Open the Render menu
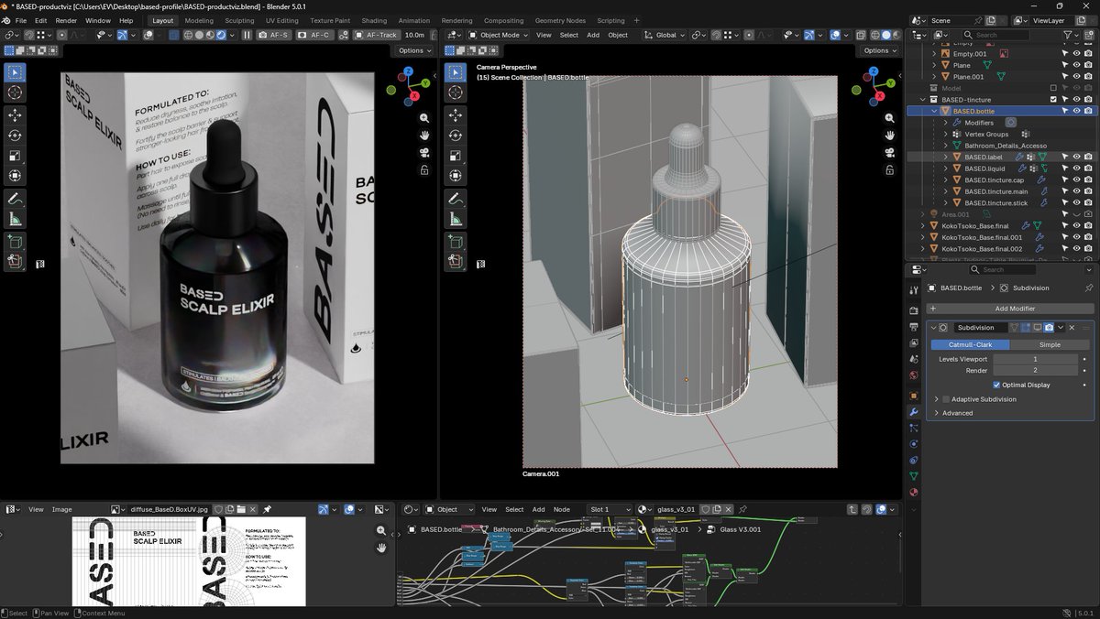1100x619 pixels. tap(66, 20)
